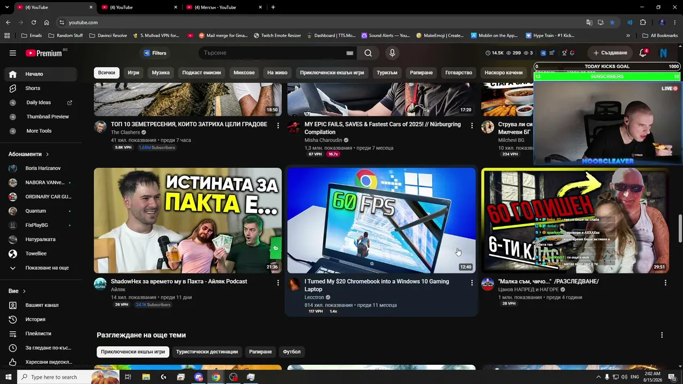Submit search with the magnifier button
Viewport: 683px width, 384px height.
tap(368, 53)
